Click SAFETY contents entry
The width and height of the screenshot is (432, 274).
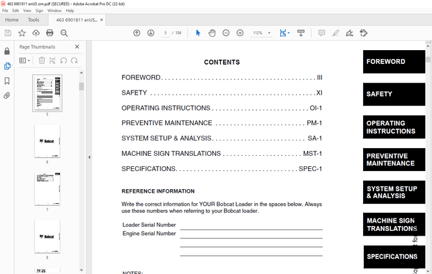click(222, 92)
